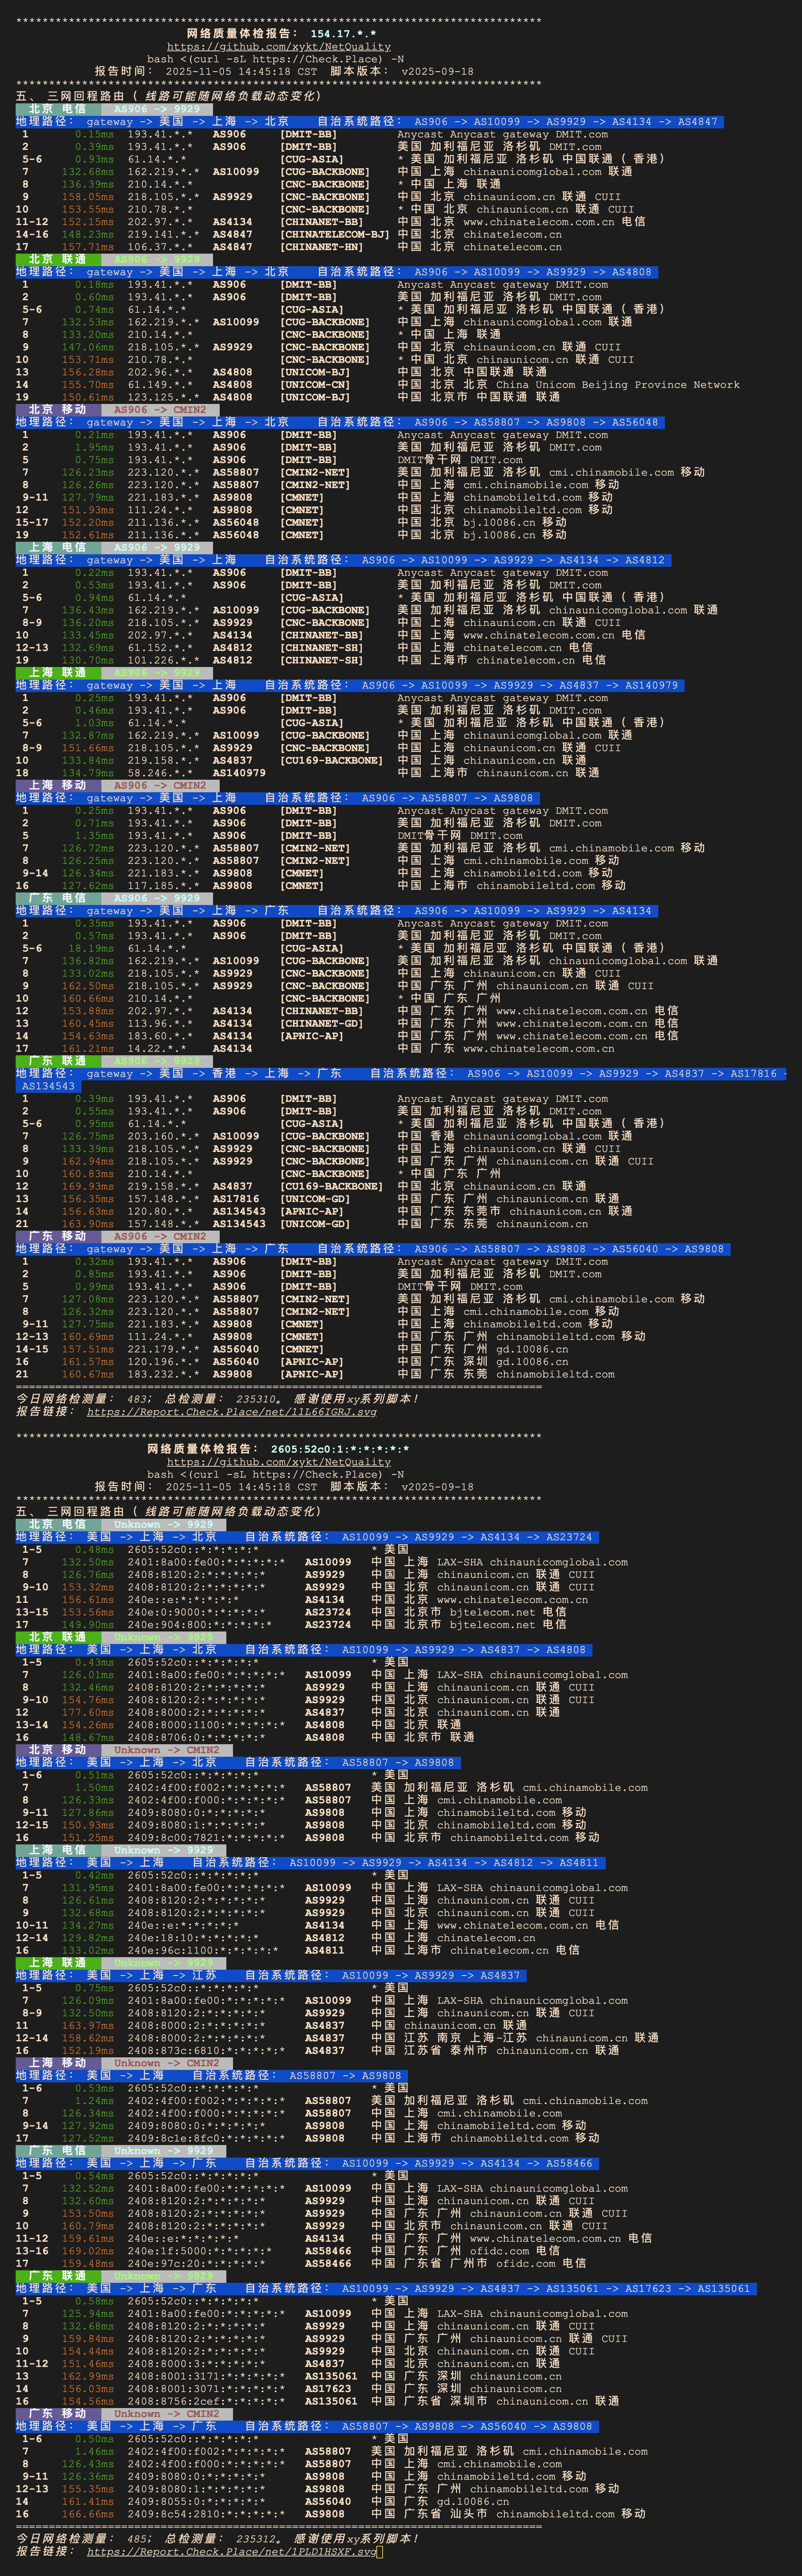Click the 上海 联通 AS906 -> 9929 header

click(110, 672)
